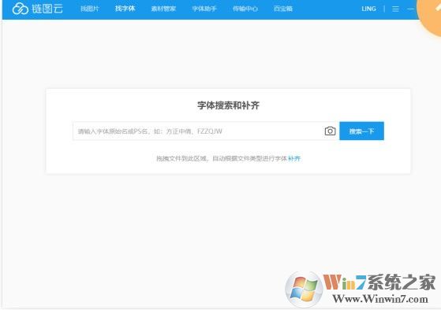This screenshot has height=310, width=441.
Task: Click the 链图云 brand name text
Action: click(x=47, y=9)
